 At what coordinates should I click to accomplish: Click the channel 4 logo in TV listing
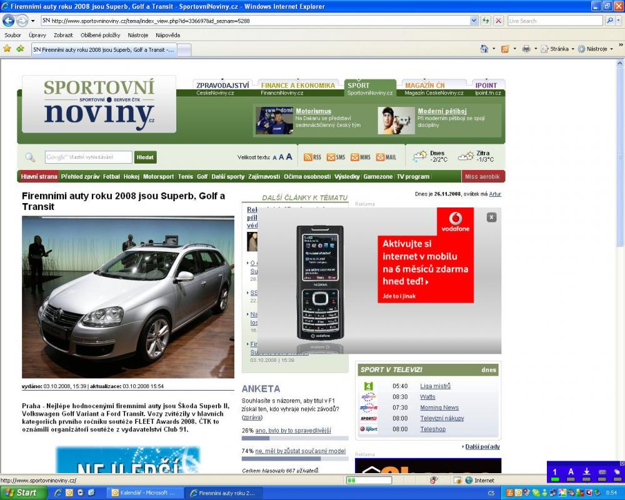pyautogui.click(x=369, y=386)
